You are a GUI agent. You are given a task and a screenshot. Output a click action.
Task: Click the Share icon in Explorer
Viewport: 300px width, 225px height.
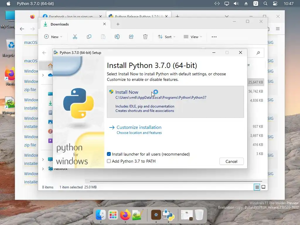[131, 37]
